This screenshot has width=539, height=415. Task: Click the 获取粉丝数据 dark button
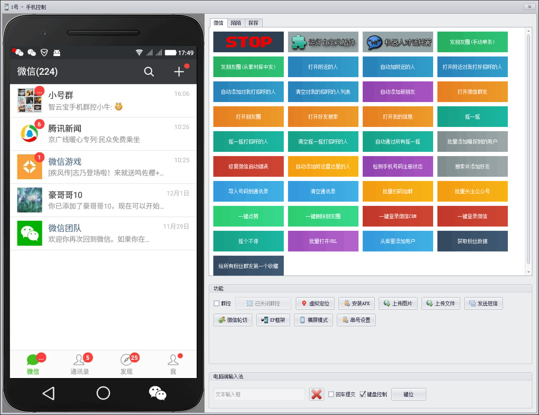point(473,241)
